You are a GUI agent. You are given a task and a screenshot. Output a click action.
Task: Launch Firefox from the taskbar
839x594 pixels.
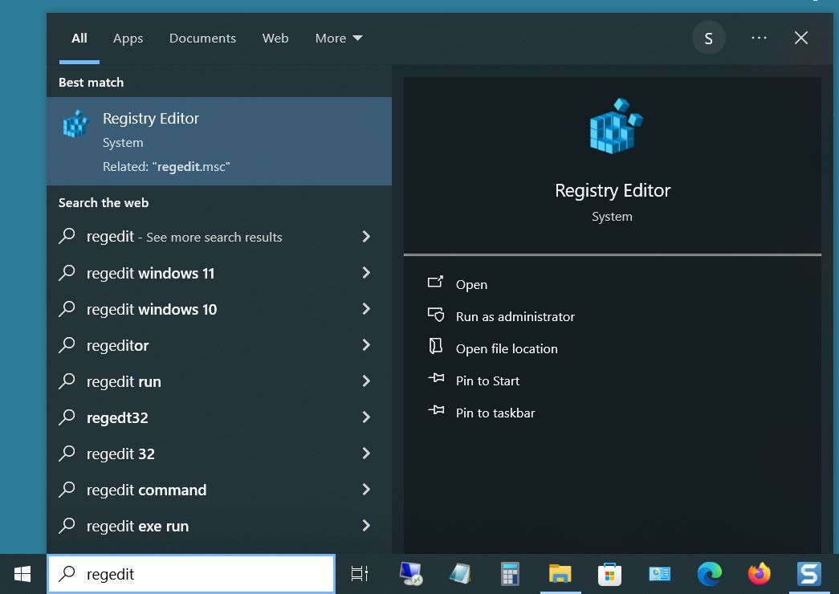point(759,574)
